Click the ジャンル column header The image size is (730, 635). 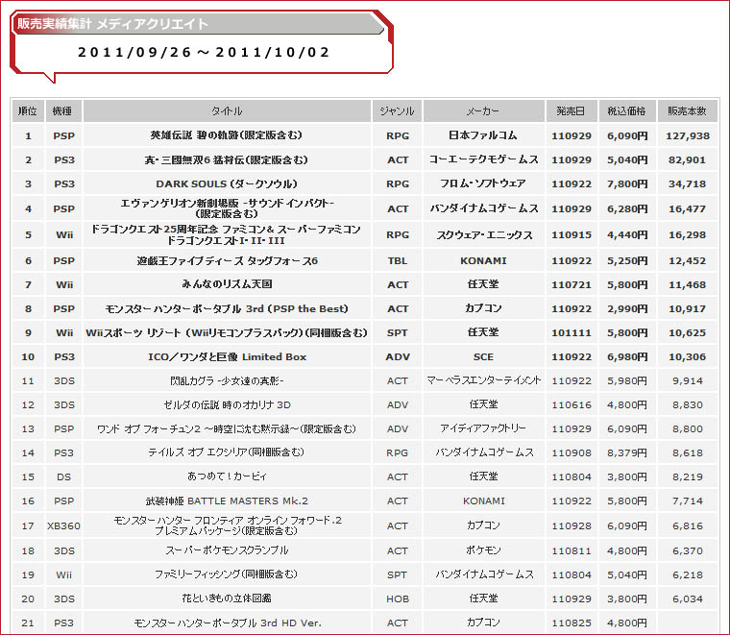pyautogui.click(x=397, y=110)
